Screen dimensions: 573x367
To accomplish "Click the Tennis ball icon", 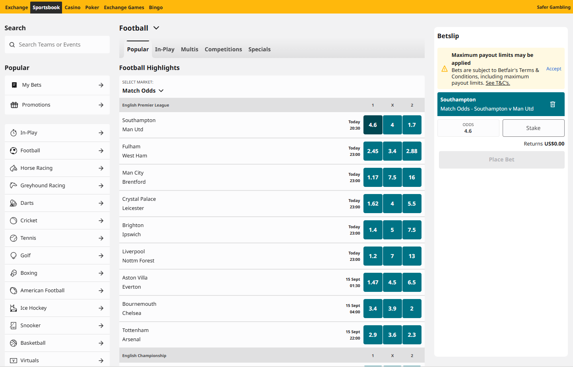I will pyautogui.click(x=14, y=238).
